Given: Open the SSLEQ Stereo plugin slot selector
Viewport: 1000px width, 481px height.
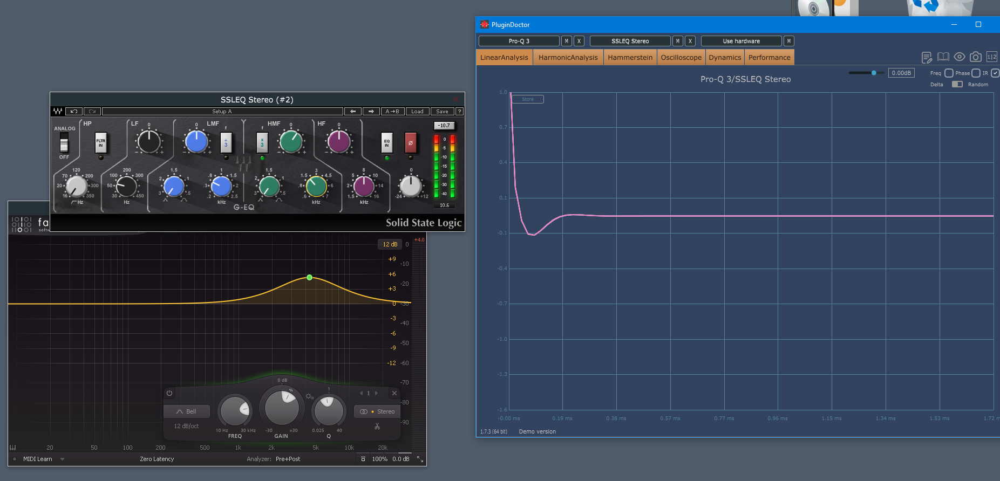Looking at the screenshot, I should coord(630,41).
